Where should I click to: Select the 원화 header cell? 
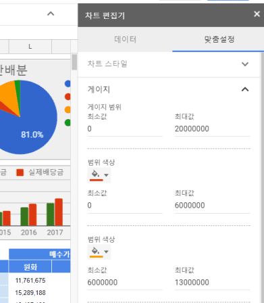[30, 267]
